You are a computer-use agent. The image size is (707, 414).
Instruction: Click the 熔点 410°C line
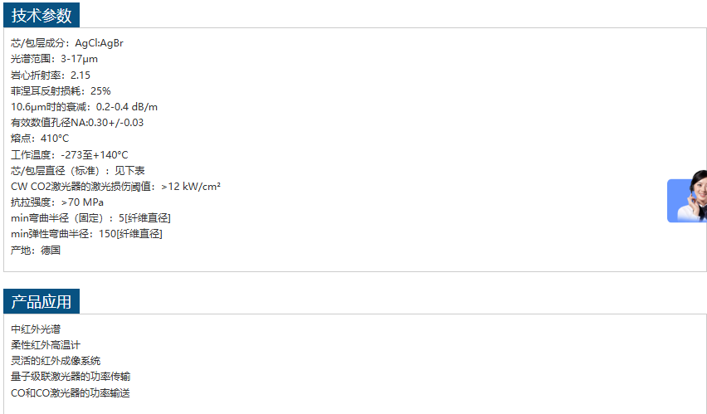(40, 139)
